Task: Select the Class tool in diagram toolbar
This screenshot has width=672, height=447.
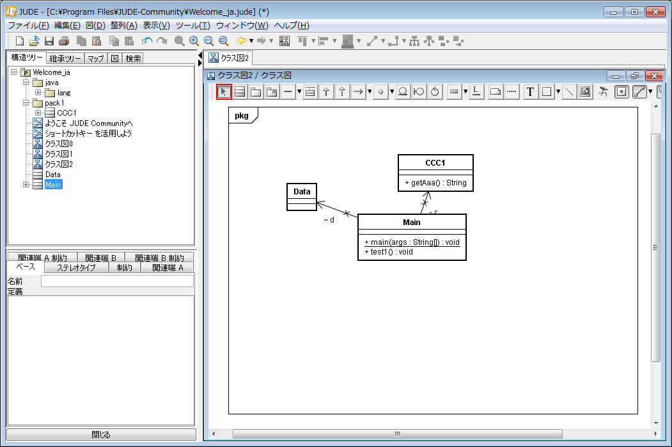Action: click(x=240, y=92)
